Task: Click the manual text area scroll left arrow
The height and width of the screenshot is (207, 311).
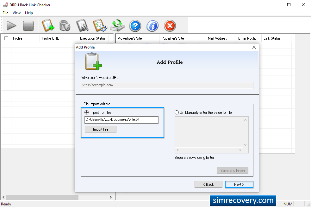Action: pos(178,150)
